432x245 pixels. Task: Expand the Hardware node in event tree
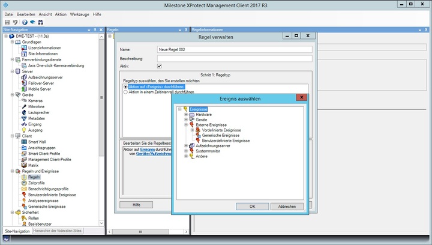(x=185, y=114)
